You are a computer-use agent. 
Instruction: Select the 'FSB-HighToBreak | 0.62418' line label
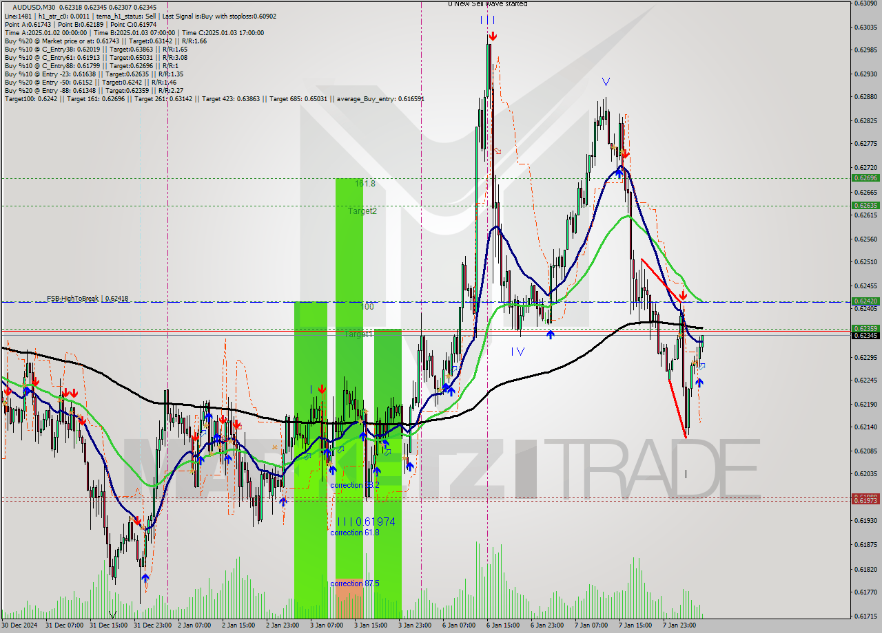coord(88,299)
